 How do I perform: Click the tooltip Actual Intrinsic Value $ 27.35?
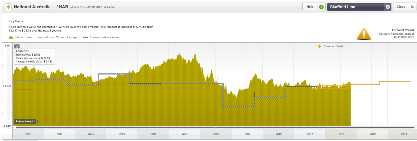point(33,58)
